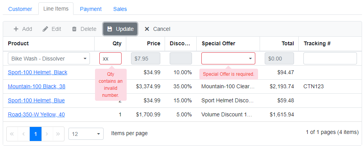The width and height of the screenshot is (364, 148).
Task: Switch to the Customer tab
Action: pos(20,9)
